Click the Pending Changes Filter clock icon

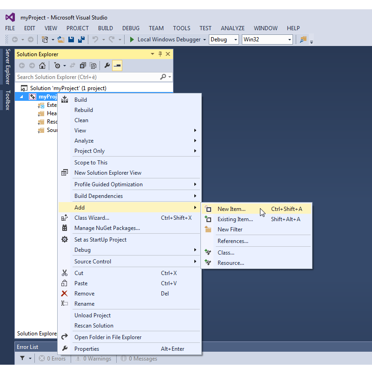pyautogui.click(x=57, y=66)
